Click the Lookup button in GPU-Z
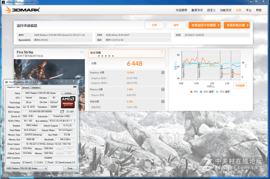 [68, 93]
